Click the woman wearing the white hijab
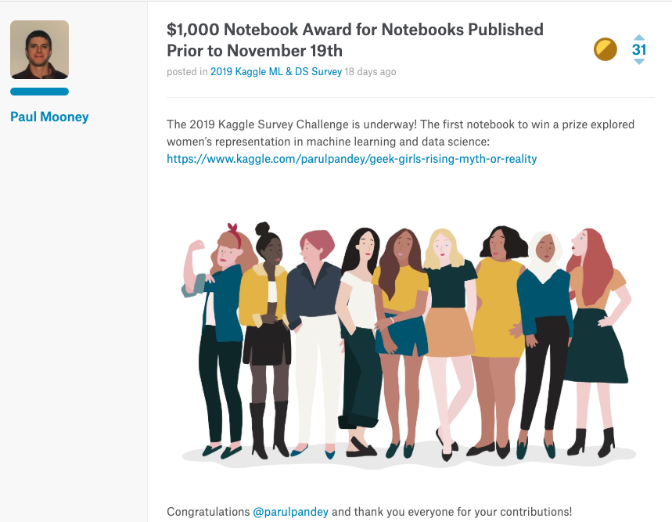672x522 pixels. pos(544,313)
